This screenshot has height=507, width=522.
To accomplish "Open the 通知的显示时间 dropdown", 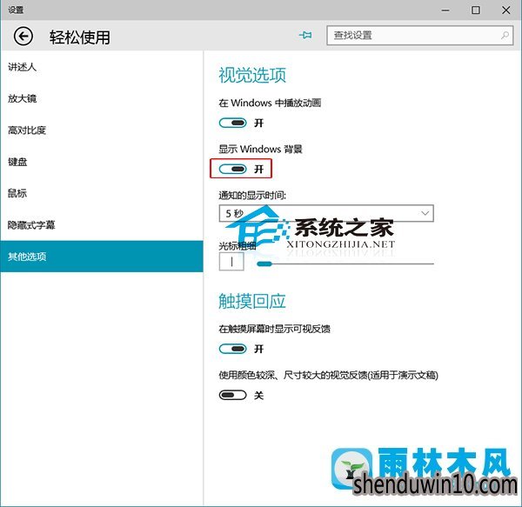I will 326,213.
